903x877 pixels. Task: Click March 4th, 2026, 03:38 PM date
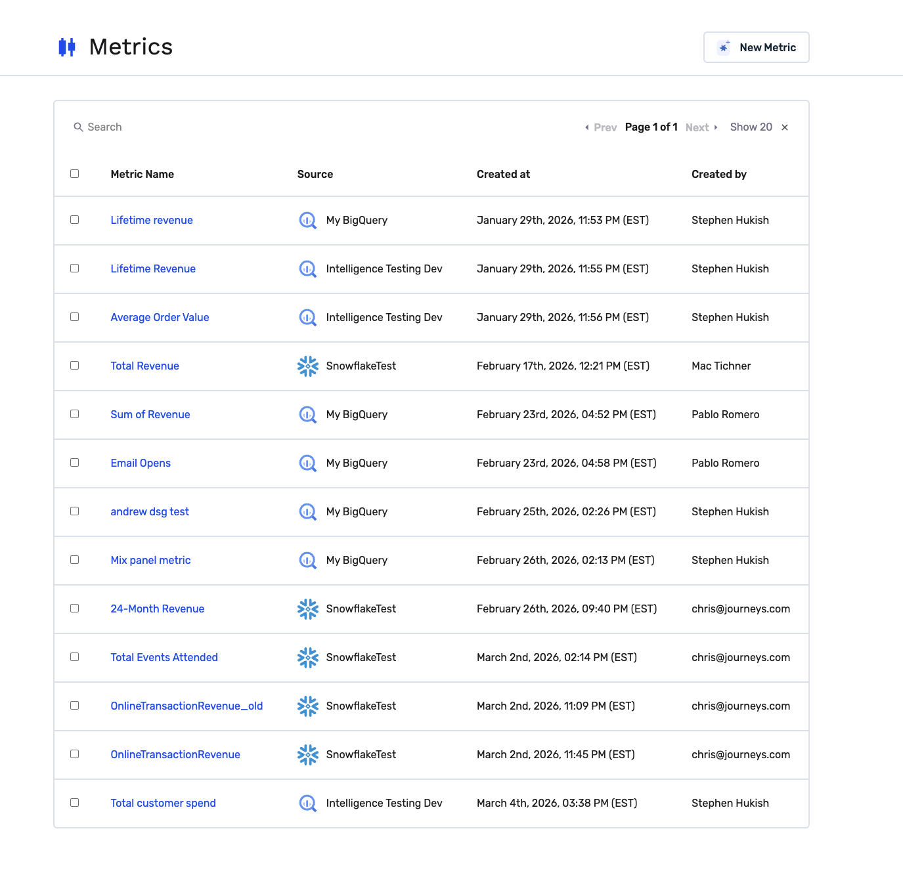tap(557, 803)
